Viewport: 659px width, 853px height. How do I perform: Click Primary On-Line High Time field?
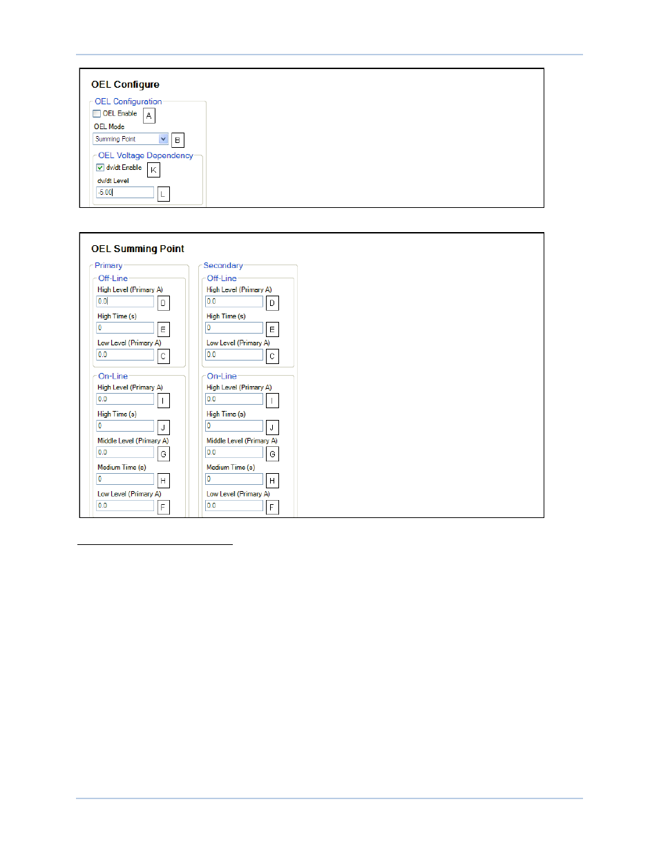coord(125,426)
